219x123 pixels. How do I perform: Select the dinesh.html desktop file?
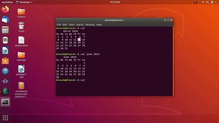click(x=21, y=42)
